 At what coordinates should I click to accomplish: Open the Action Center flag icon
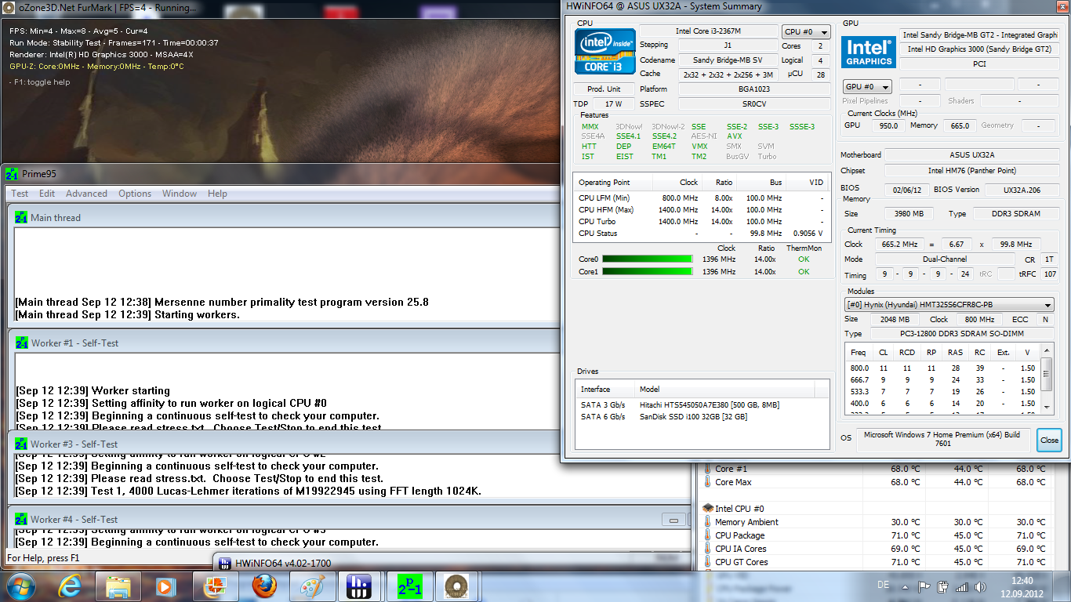pos(925,586)
